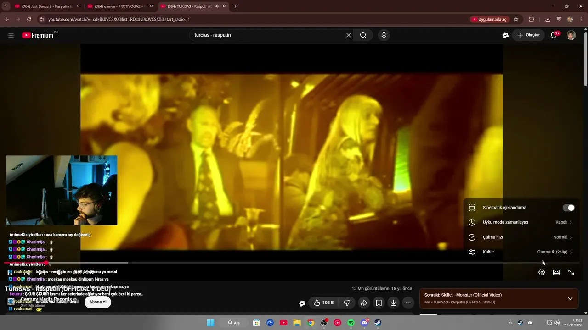588x330 pixels.
Task: Select the TURISAS - Rasputin tab
Action: pyautogui.click(x=188, y=6)
